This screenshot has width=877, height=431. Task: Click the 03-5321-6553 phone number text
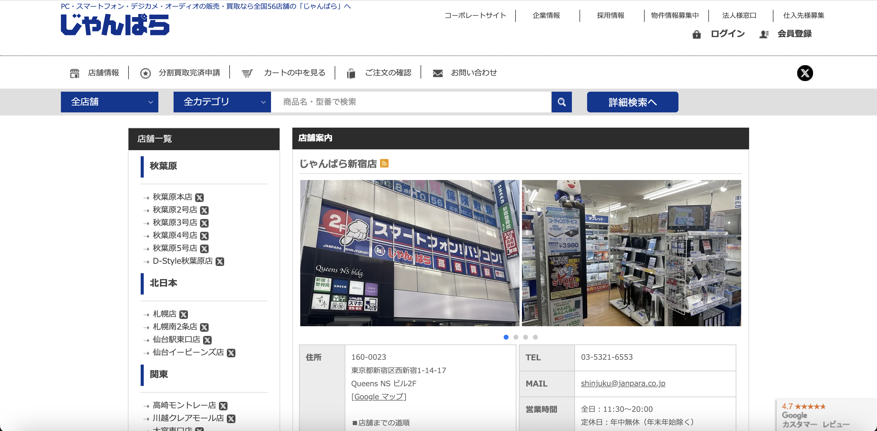coord(607,357)
